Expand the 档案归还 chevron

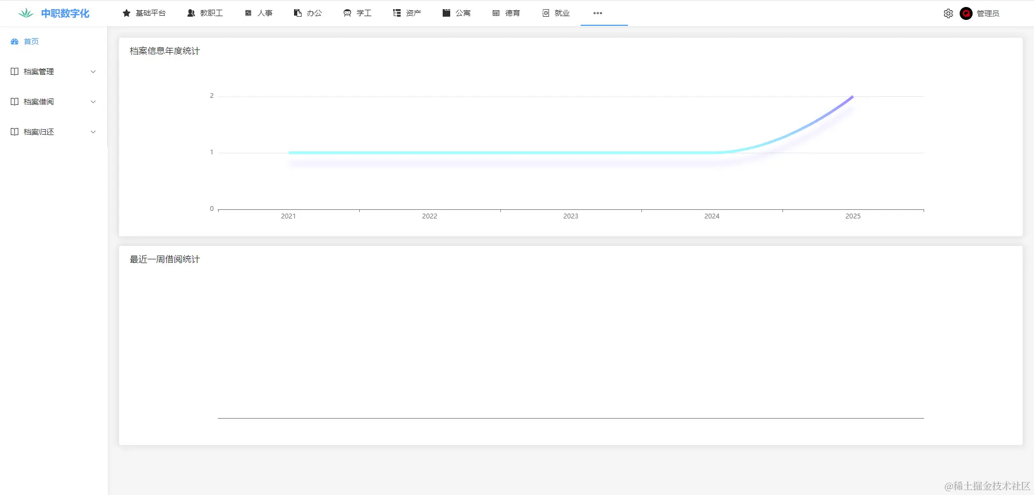pyautogui.click(x=93, y=132)
